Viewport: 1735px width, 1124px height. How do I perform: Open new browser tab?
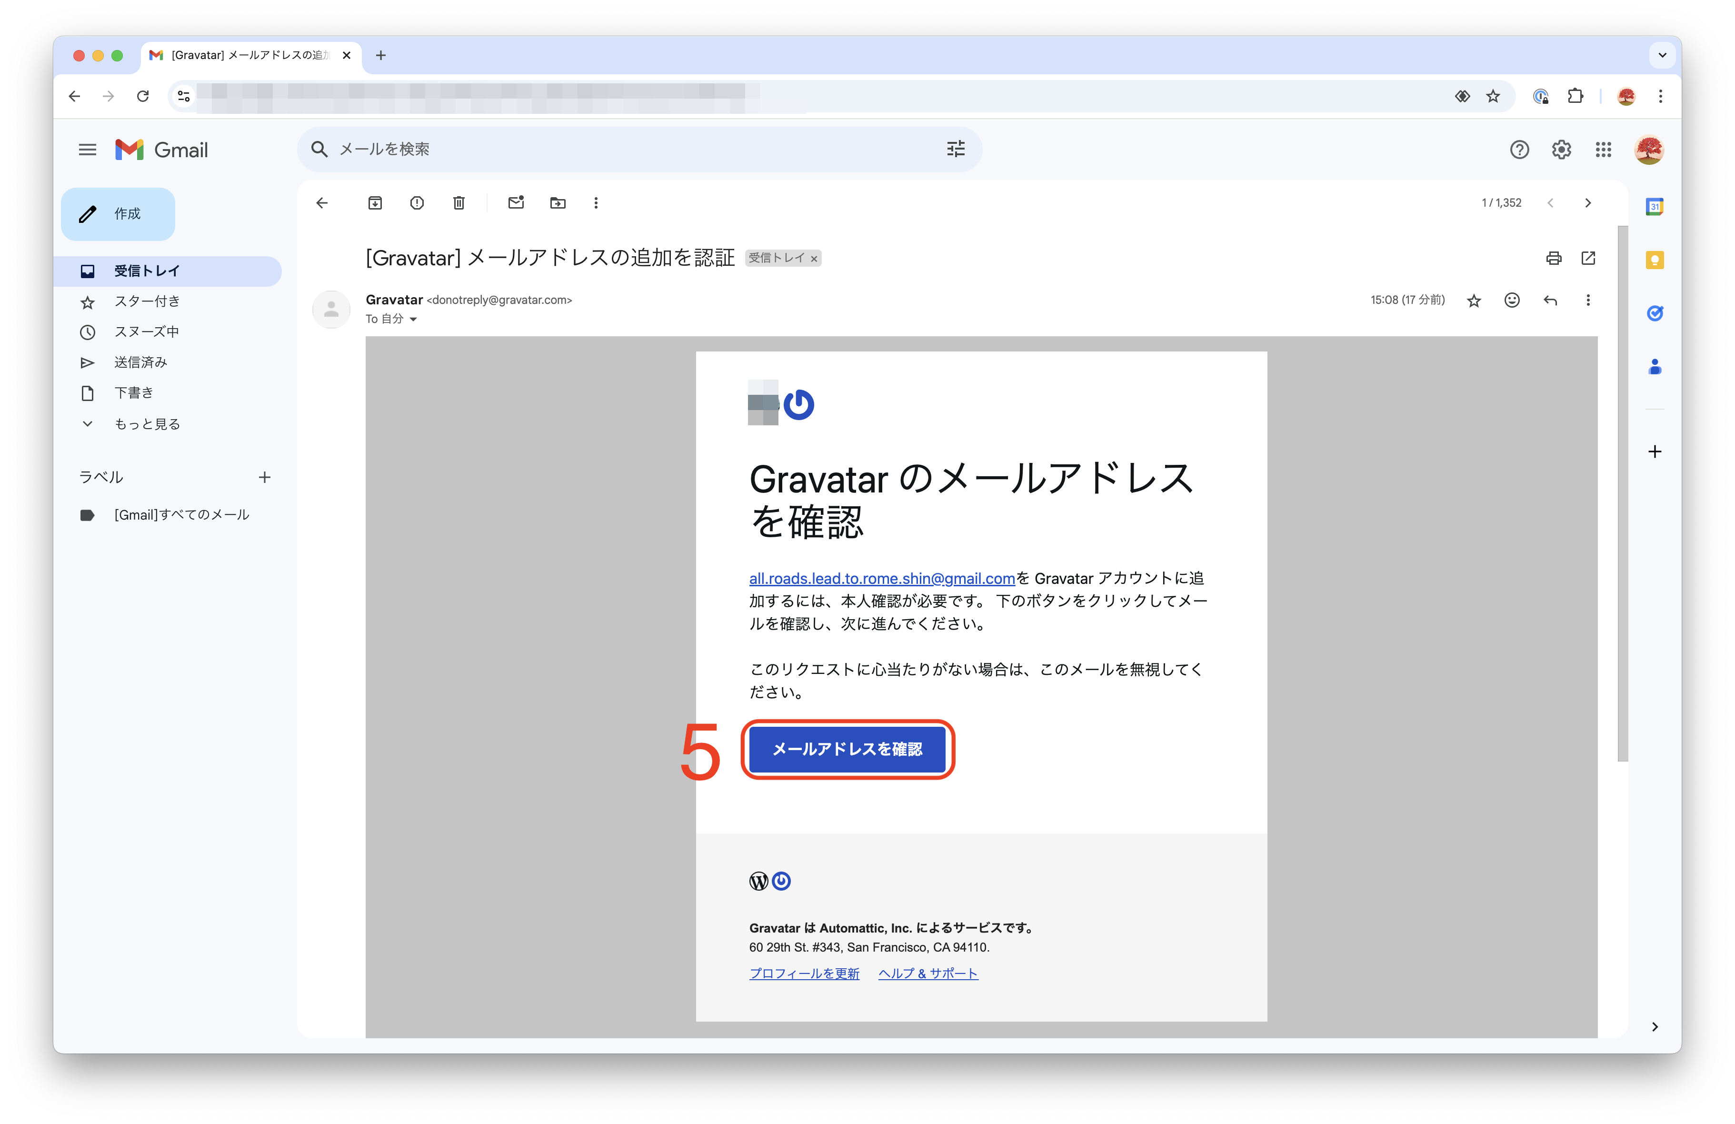(x=380, y=55)
